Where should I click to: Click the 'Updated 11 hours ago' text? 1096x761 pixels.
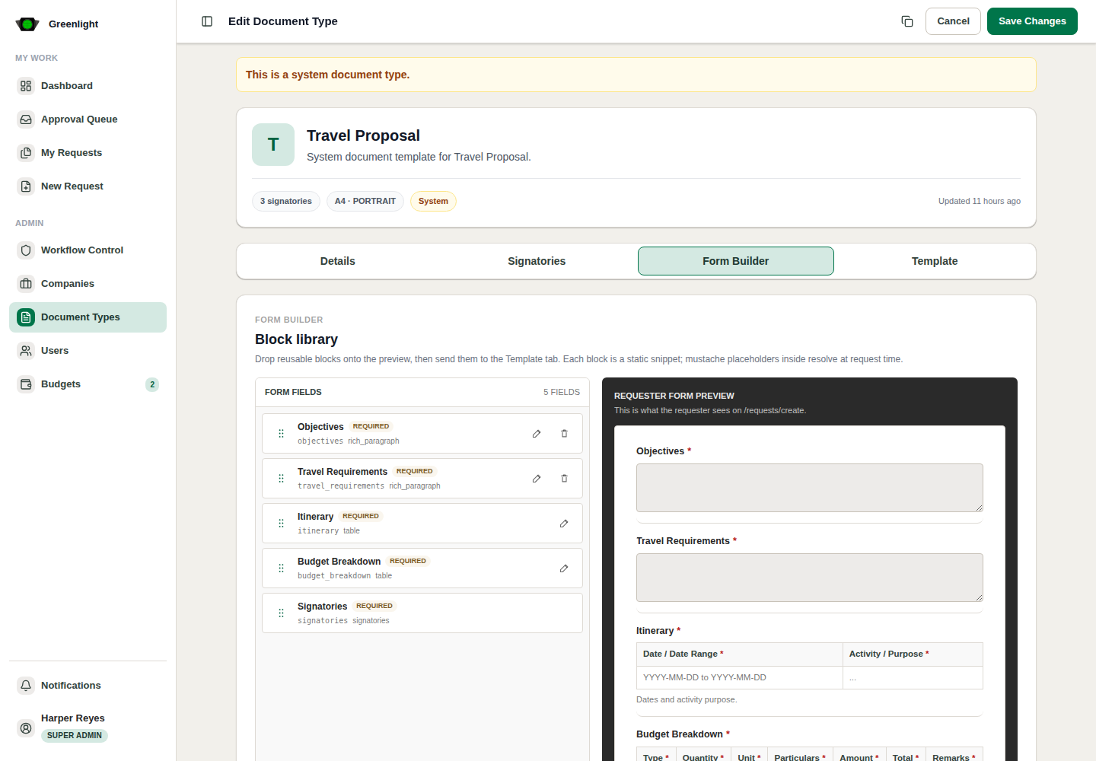pyautogui.click(x=980, y=201)
